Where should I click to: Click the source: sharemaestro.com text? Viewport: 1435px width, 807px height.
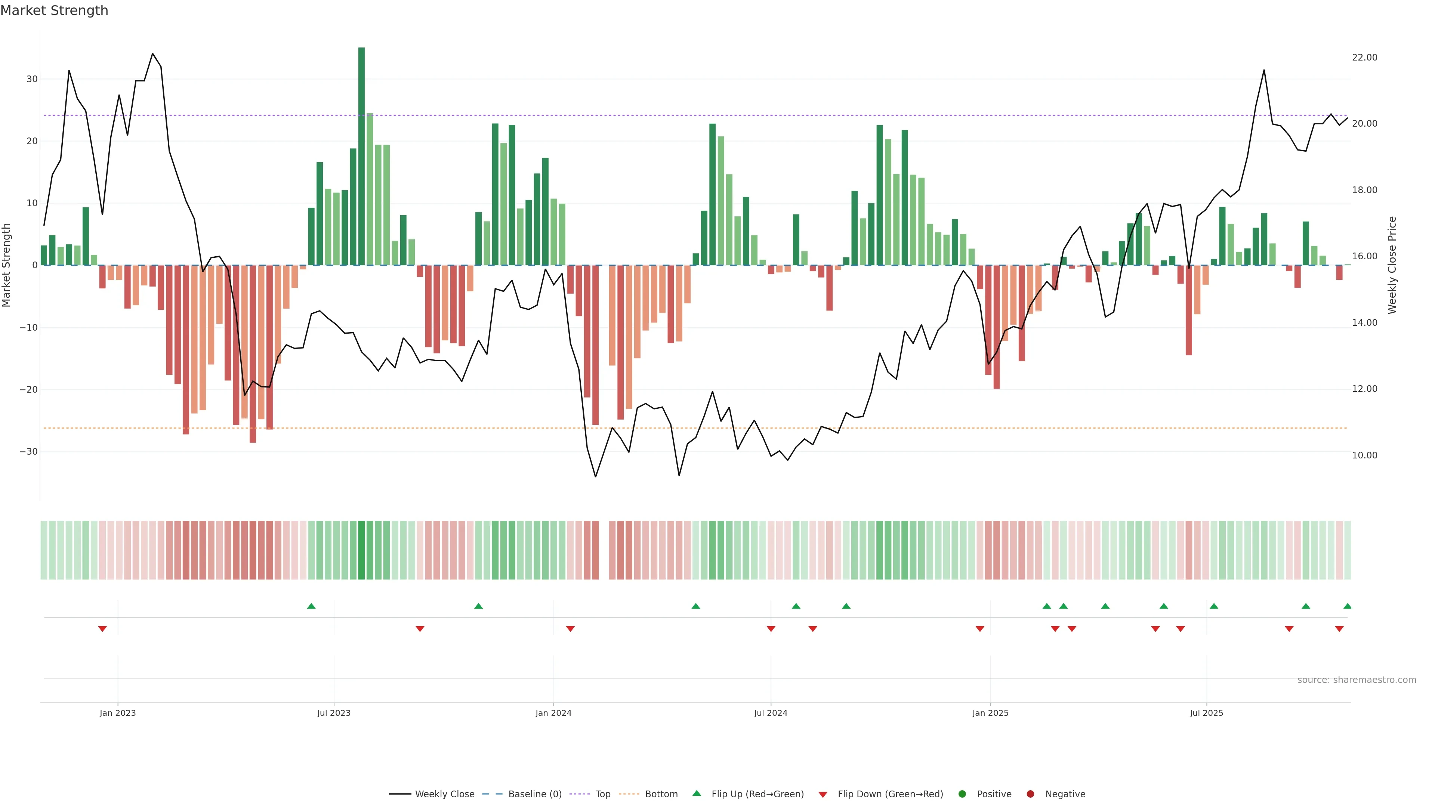(x=1357, y=680)
